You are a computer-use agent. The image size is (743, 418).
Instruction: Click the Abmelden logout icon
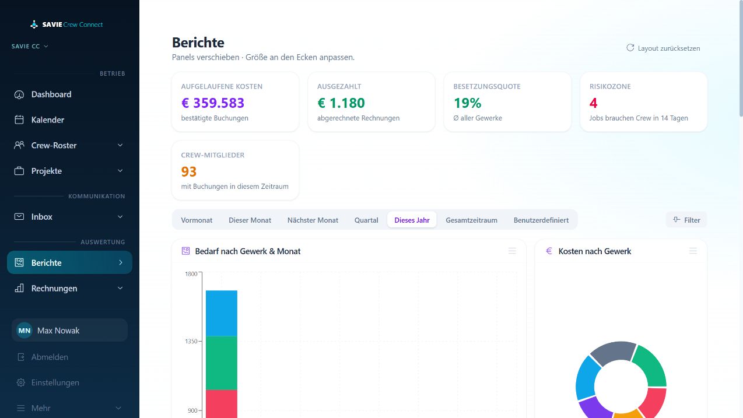(21, 357)
